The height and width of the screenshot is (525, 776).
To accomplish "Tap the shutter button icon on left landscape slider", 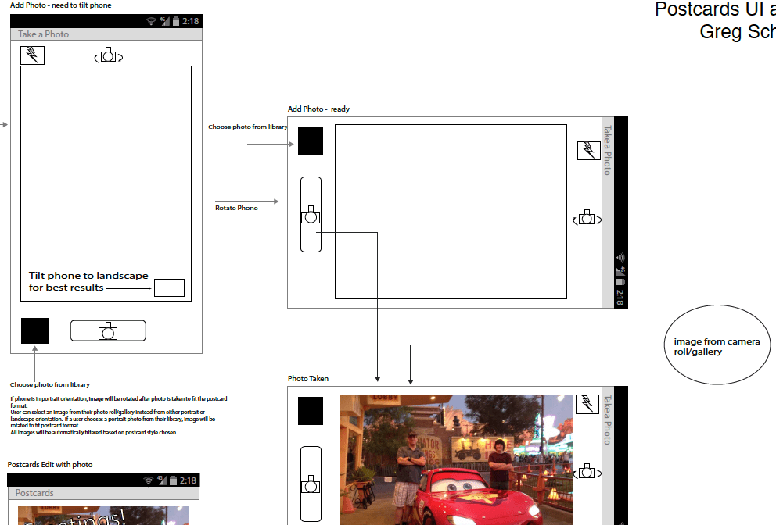I will (x=311, y=217).
